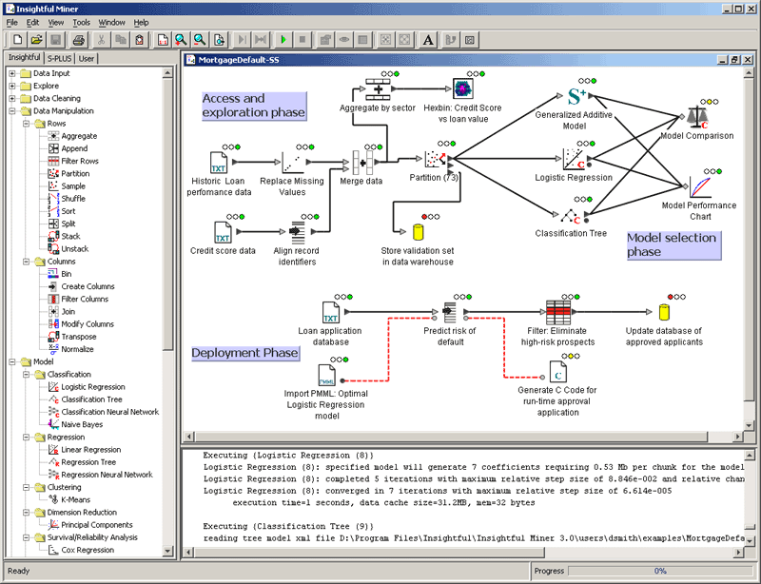Image resolution: width=761 pixels, height=584 pixels.
Task: Select the Update database of approved applicants node
Action: [664, 312]
